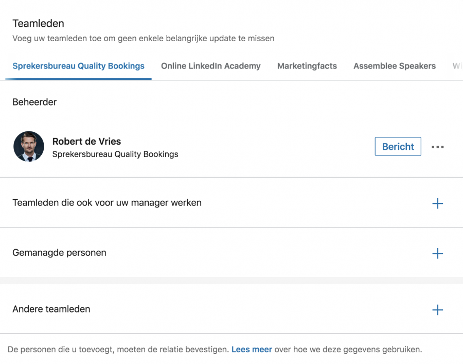Expand the Gemanagde personen section
Image resolution: width=463 pixels, height=364 pixels.
pos(438,253)
